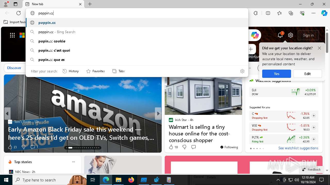Open Browser essentials heart icon

(302, 13)
